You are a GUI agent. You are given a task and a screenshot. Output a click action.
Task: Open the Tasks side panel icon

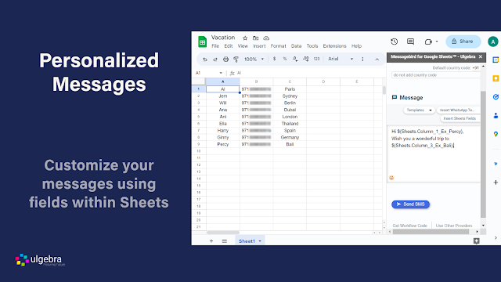click(x=496, y=97)
